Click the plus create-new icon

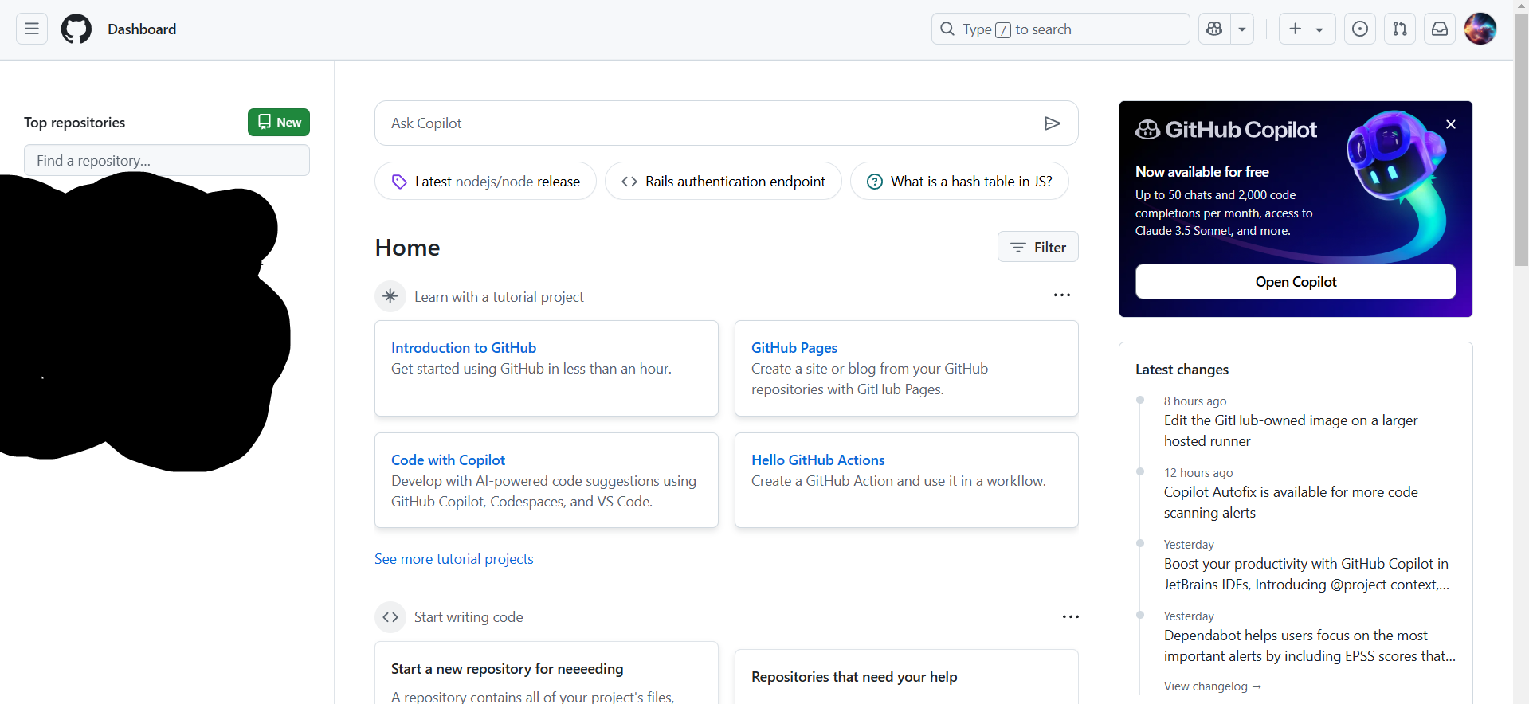click(x=1296, y=29)
